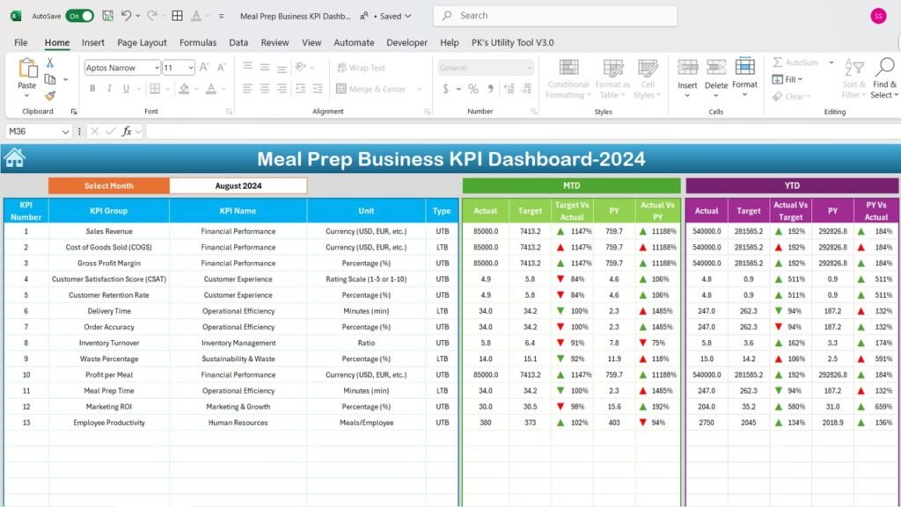
Task: Click the home icon above the dashboard
Action: (x=15, y=156)
